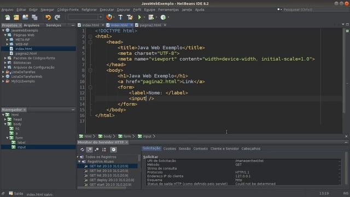
Task: Toggle alphabetical sort in HTTP monitor
Action: [104, 149]
